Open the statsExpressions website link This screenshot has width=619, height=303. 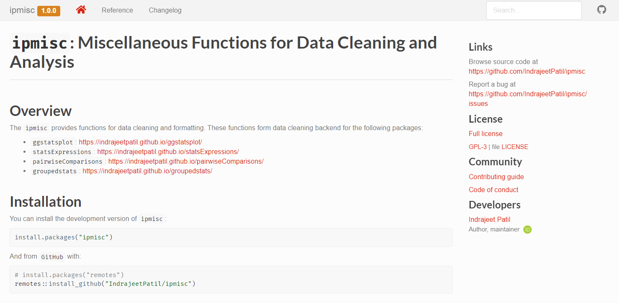(168, 152)
